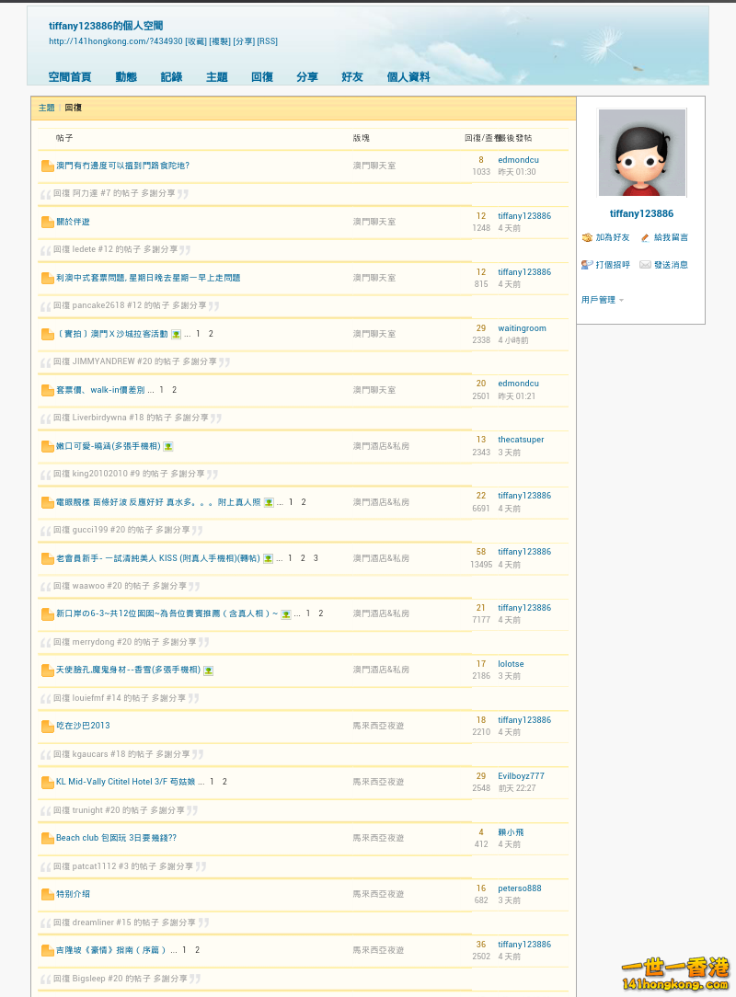Click the folder icon beside 關於伴遊

47,222
